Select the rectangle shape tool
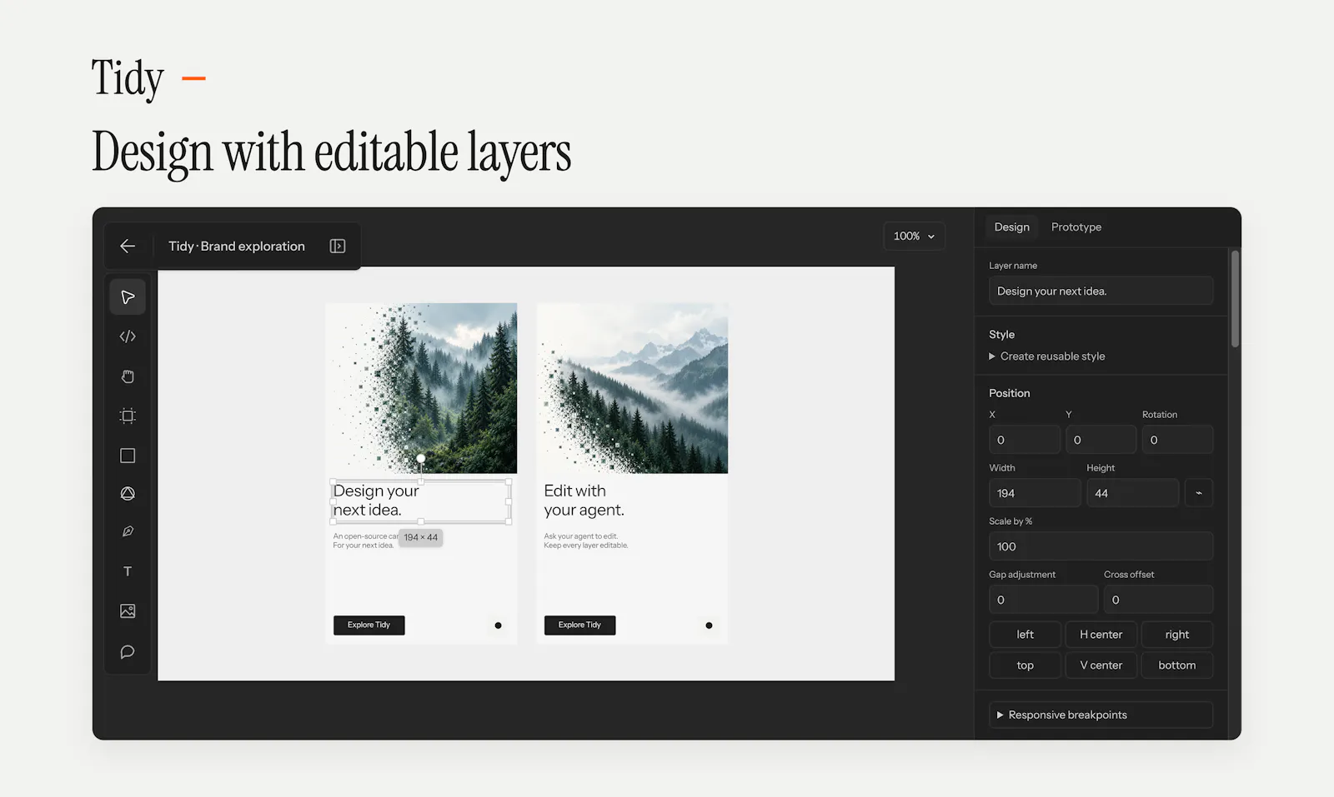 (128, 456)
